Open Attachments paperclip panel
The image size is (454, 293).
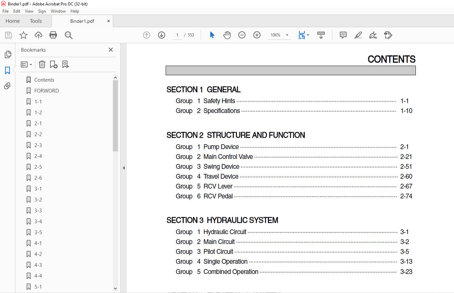[x=7, y=86]
